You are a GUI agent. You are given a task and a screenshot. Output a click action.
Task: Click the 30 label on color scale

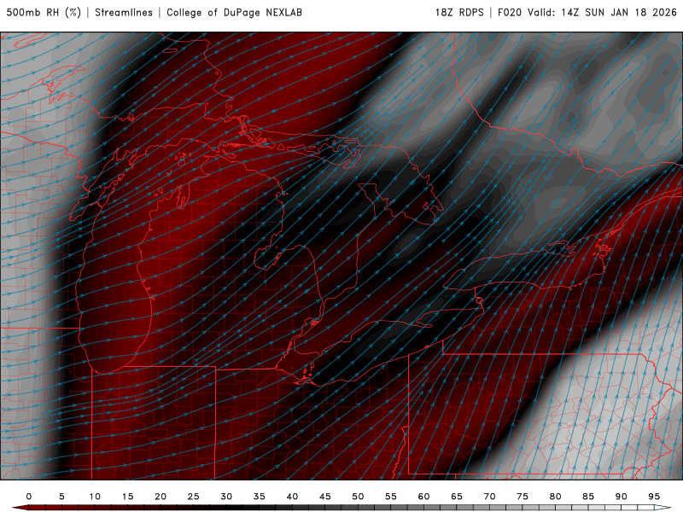[x=226, y=497]
